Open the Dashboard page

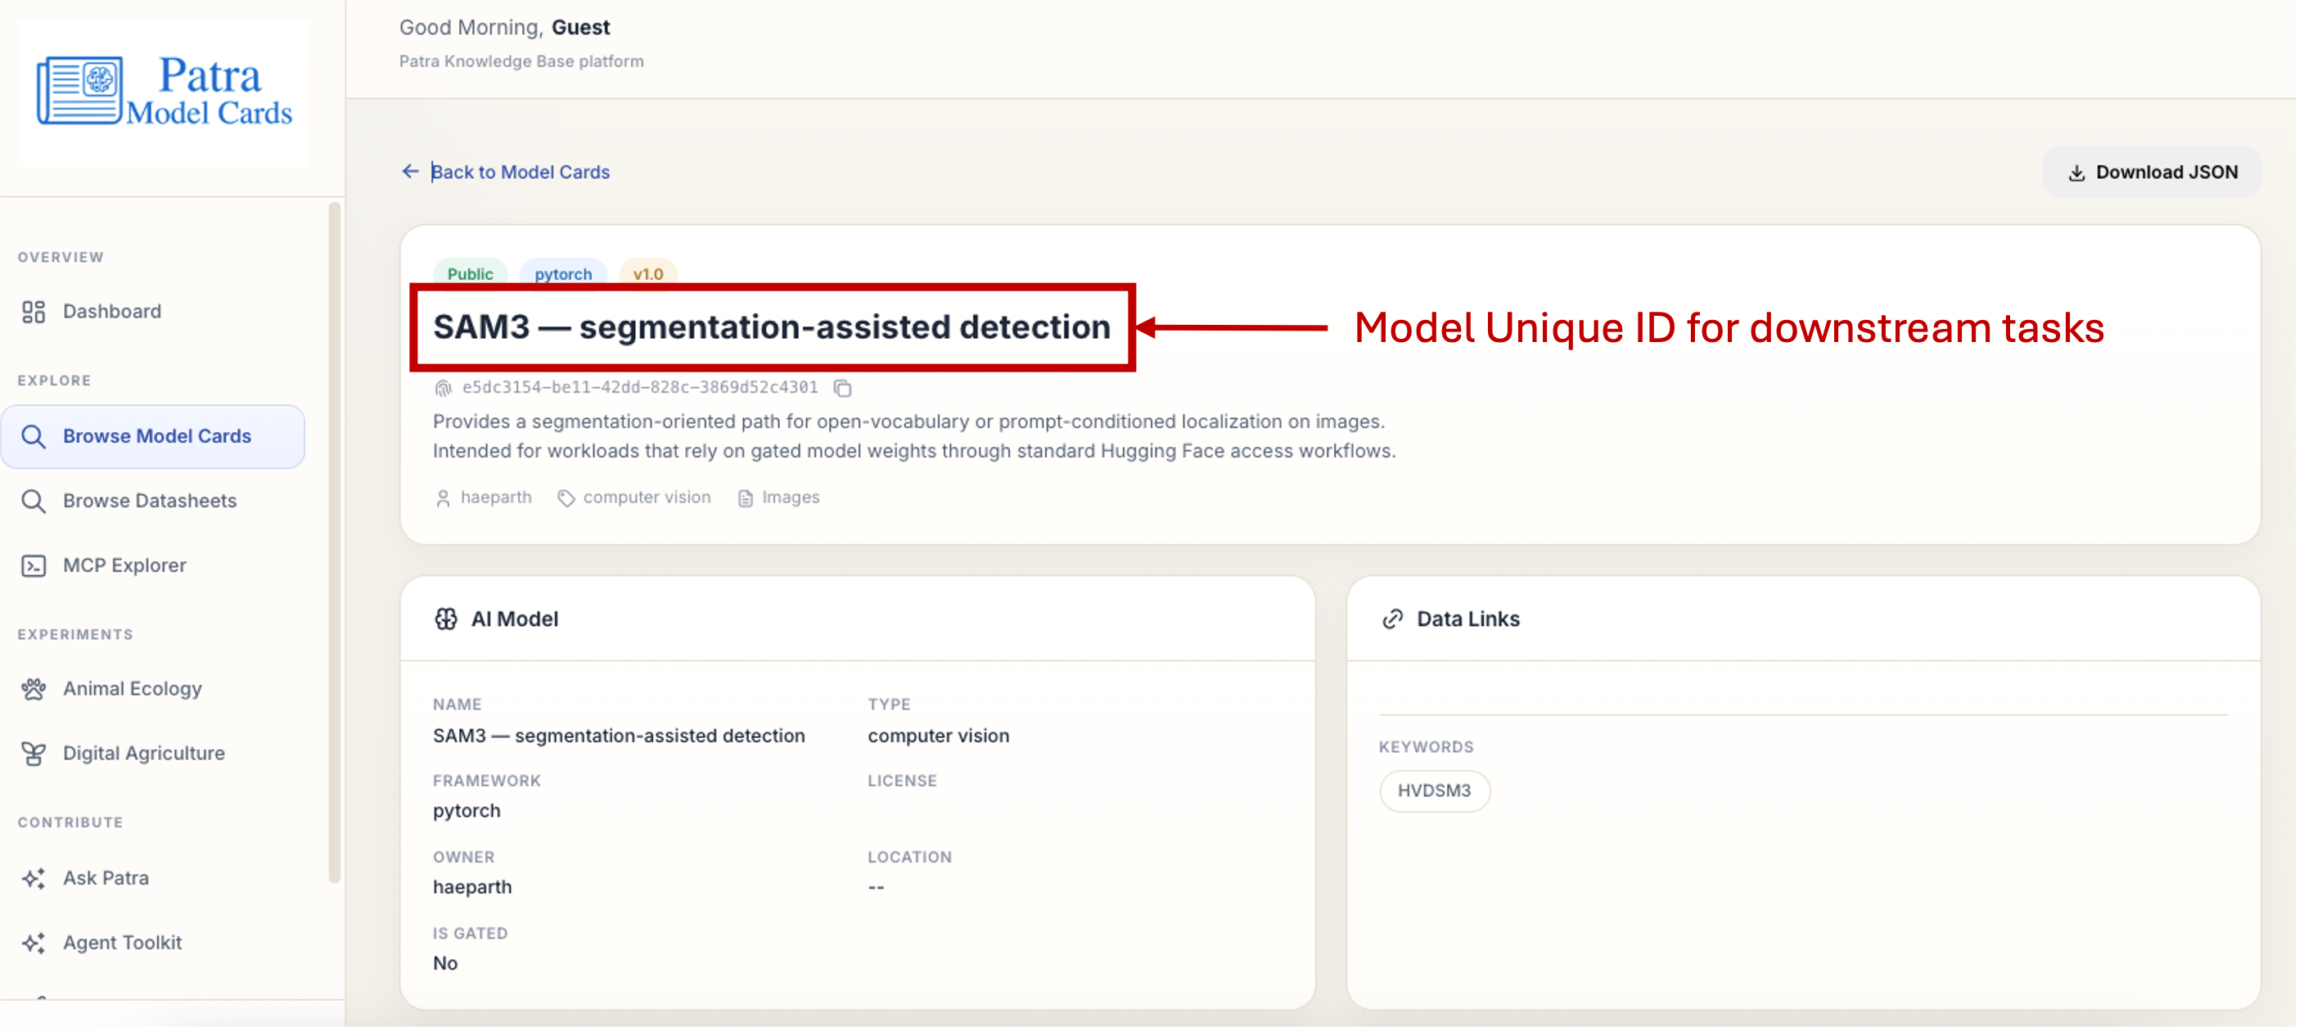111,312
